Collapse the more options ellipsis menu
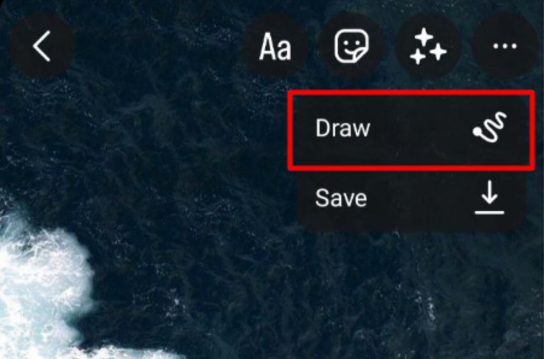The width and height of the screenshot is (546, 359). tap(505, 46)
